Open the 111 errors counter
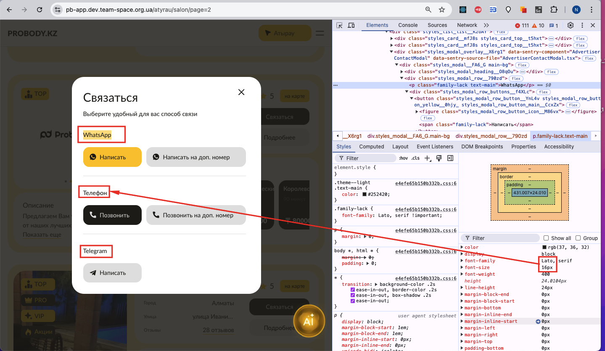 pos(522,26)
